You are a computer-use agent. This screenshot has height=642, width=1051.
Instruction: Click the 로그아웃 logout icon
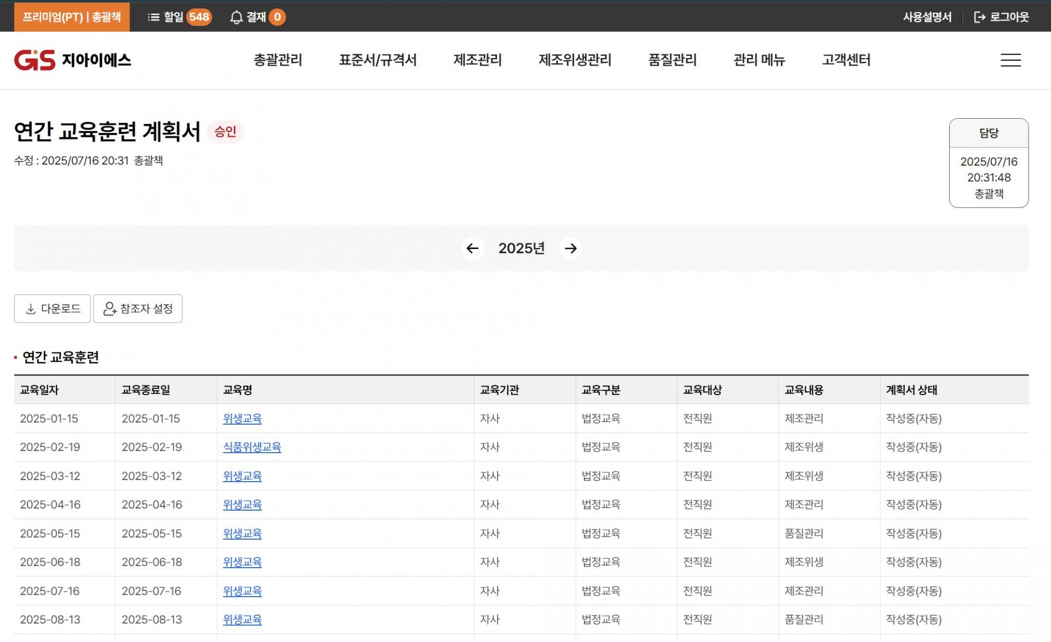[979, 18]
